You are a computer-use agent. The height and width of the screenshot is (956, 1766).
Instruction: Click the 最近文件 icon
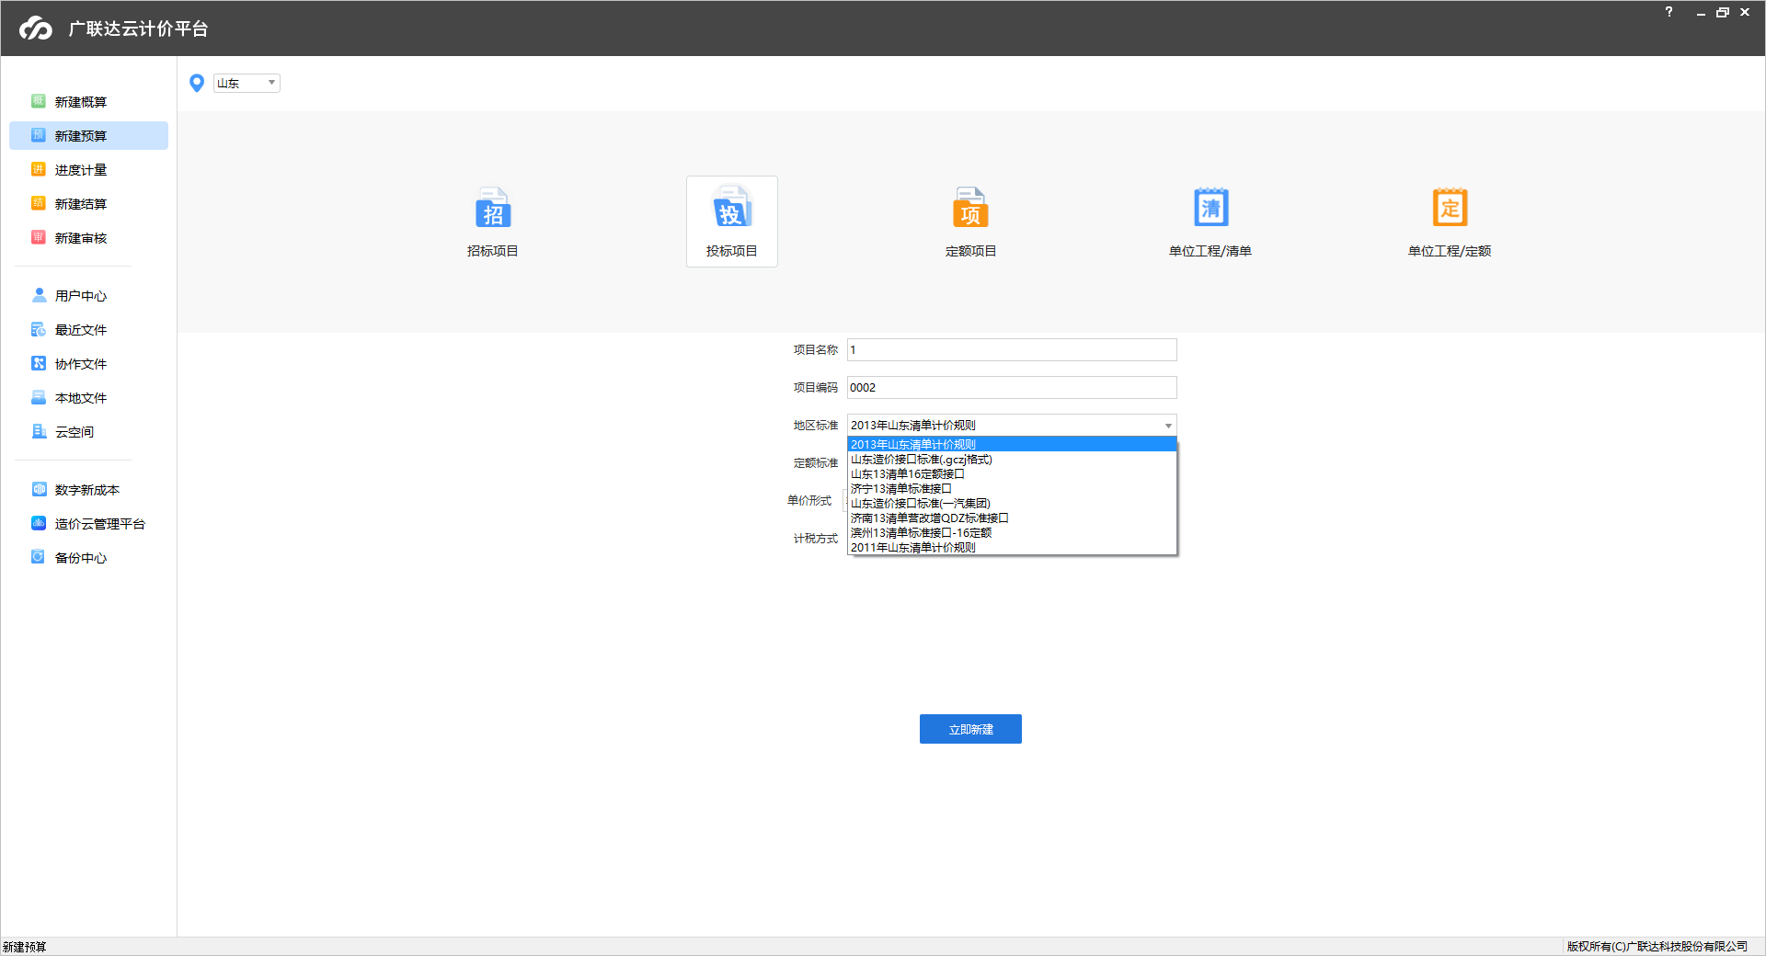pyautogui.click(x=39, y=329)
